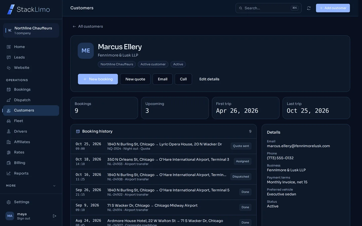Click the StackLimo logo icon
362x226 pixels.
pos(11,10)
